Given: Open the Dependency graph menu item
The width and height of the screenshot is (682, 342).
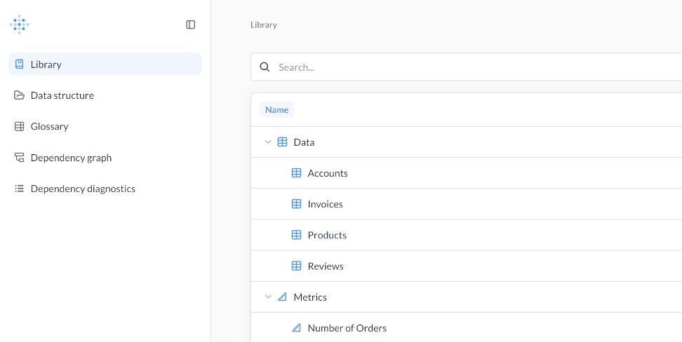Looking at the screenshot, I should coord(105,157).
